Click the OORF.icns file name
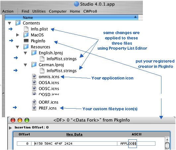This screenshot has height=150, width=176. (48, 102)
